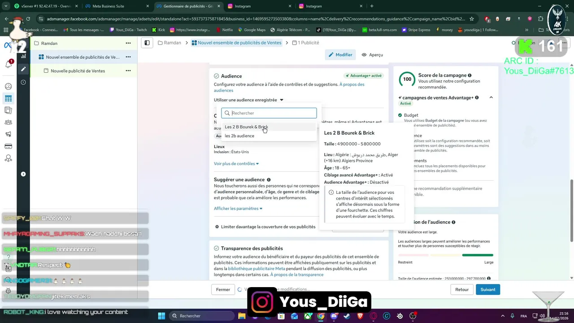
Task: Expand the dark sidebar with arrow button
Action: [x=23, y=174]
